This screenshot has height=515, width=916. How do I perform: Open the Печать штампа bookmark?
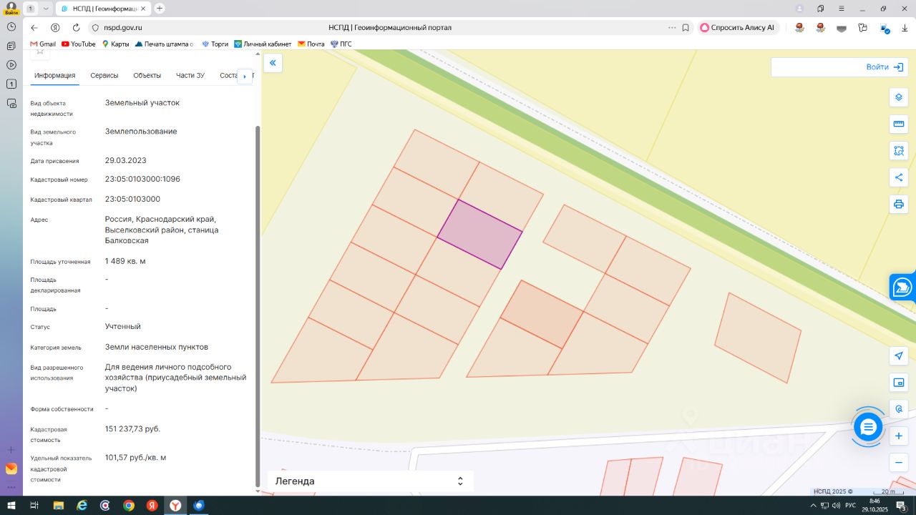click(x=165, y=44)
